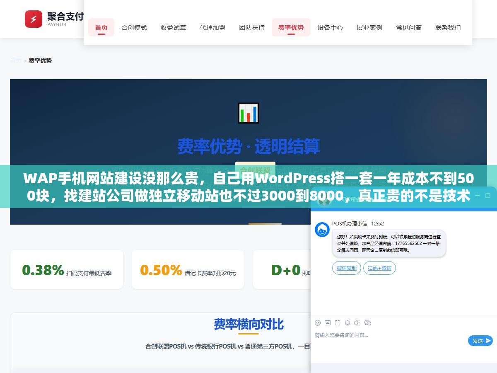Click the agent avatar of POS机办理小佳

[x=322, y=230]
